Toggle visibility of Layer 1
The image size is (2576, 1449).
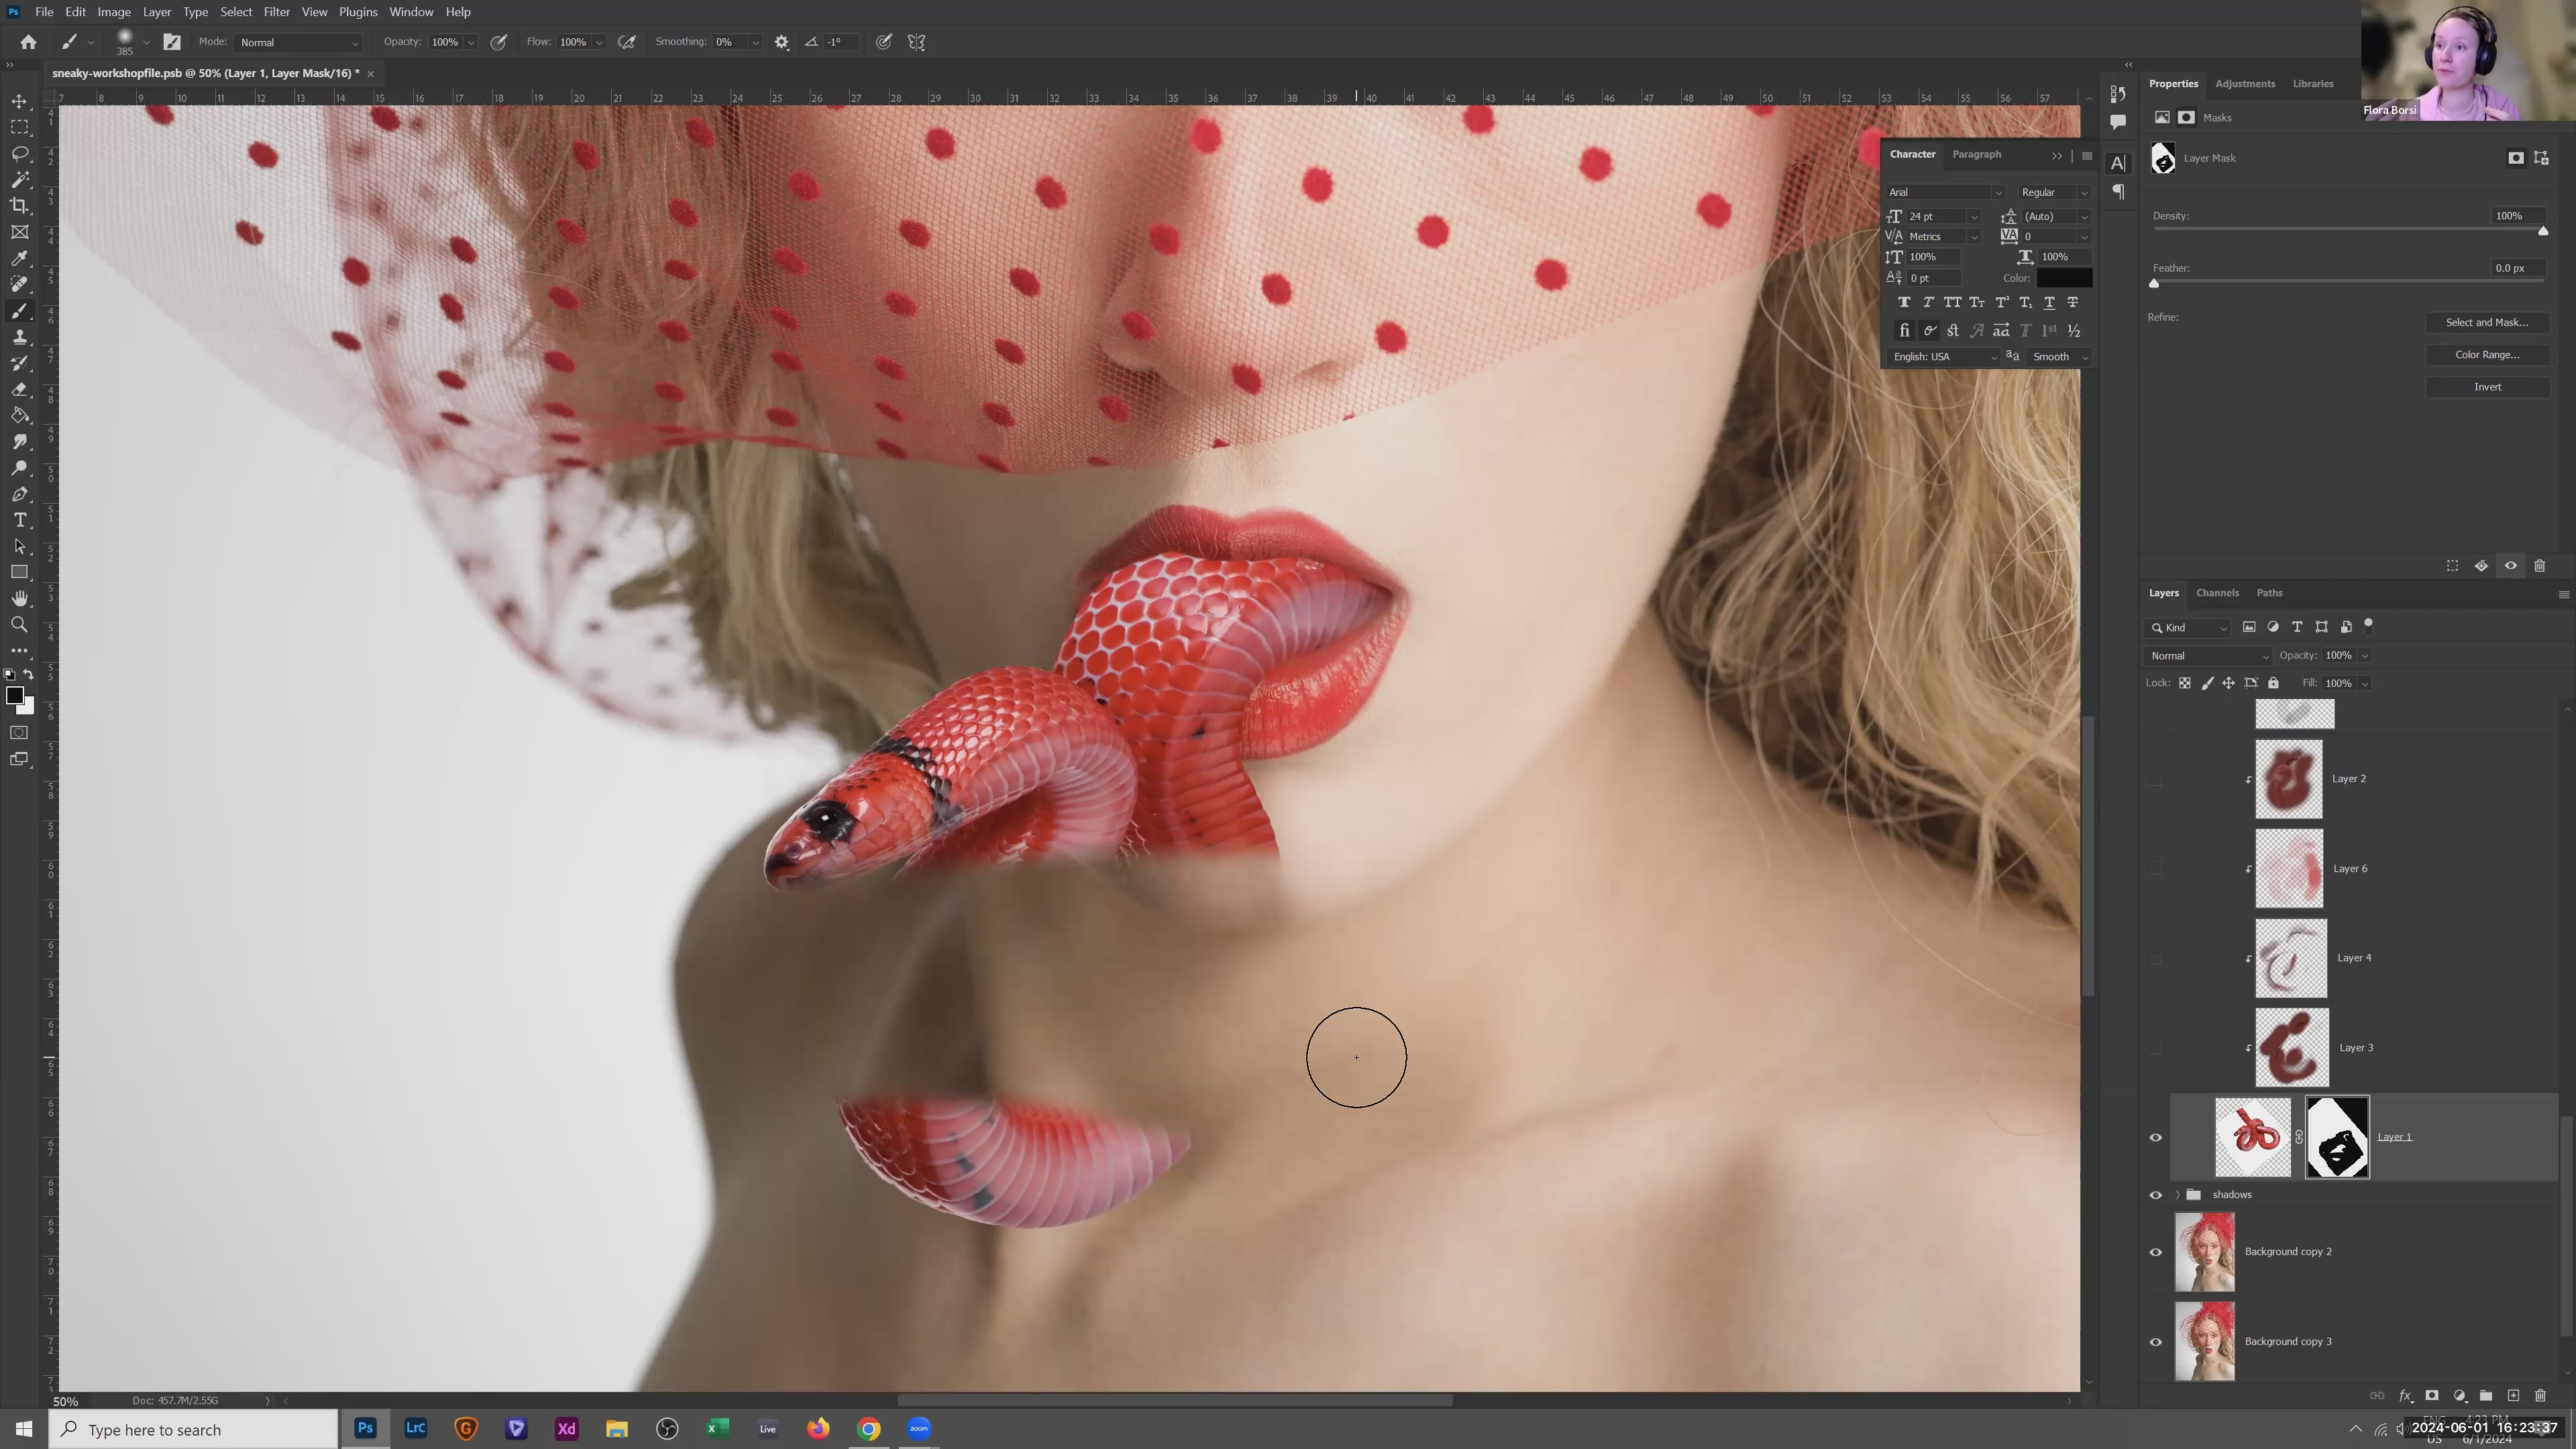2156,1138
